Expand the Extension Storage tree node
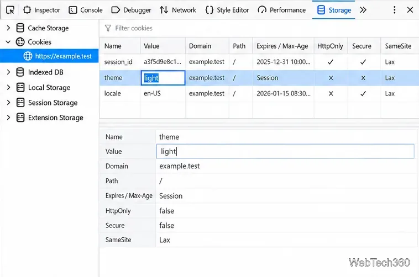Viewport: 419px width, 277px height. (x=8, y=118)
